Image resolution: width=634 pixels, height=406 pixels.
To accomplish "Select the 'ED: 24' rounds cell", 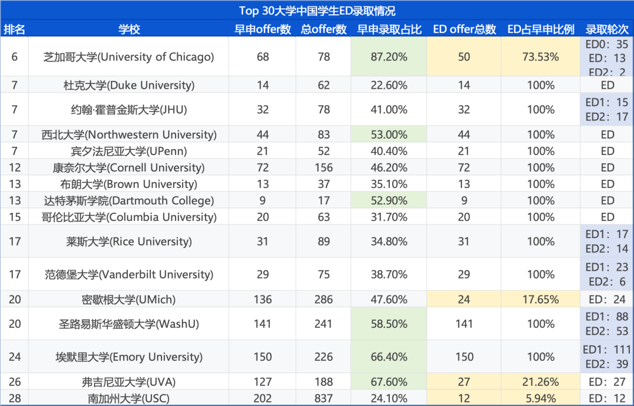I will 607,299.
